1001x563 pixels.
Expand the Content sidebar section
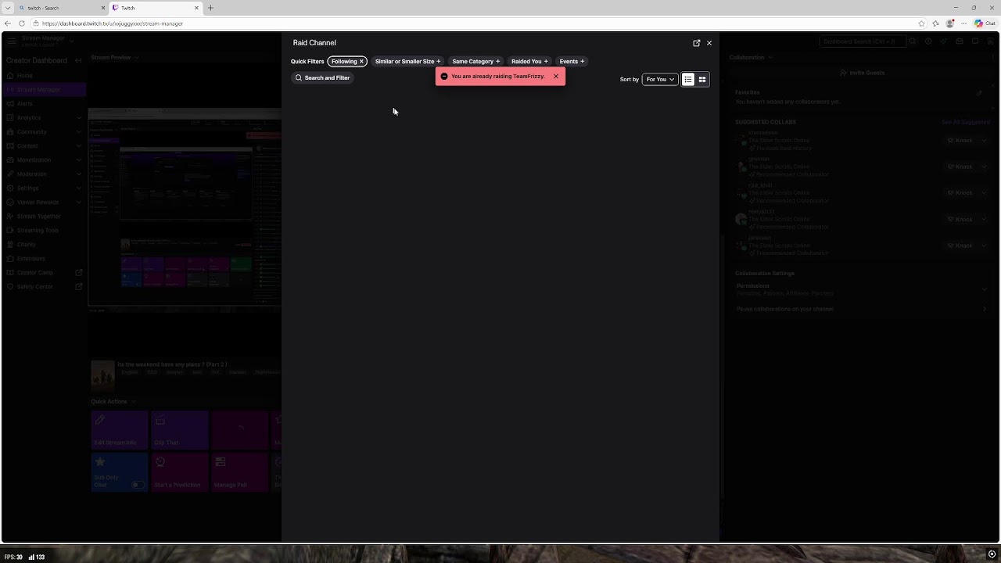point(44,146)
